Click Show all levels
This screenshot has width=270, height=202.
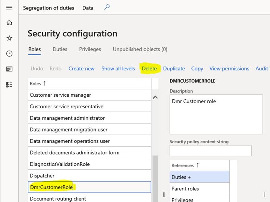click(118, 68)
